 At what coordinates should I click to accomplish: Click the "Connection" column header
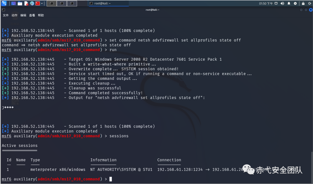click(169, 160)
